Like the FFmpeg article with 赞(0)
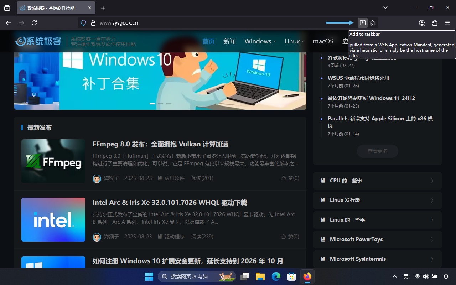 pyautogui.click(x=290, y=178)
